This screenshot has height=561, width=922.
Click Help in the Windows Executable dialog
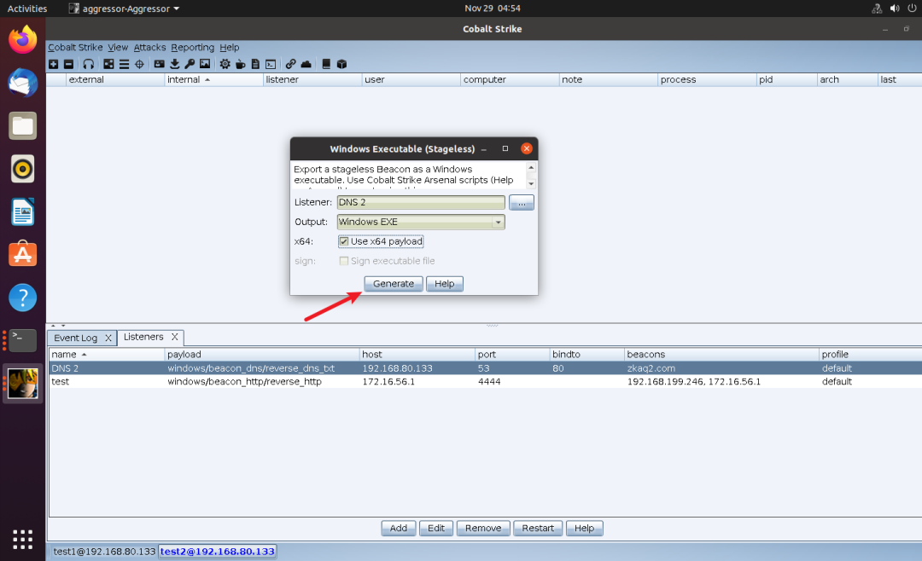tap(445, 284)
